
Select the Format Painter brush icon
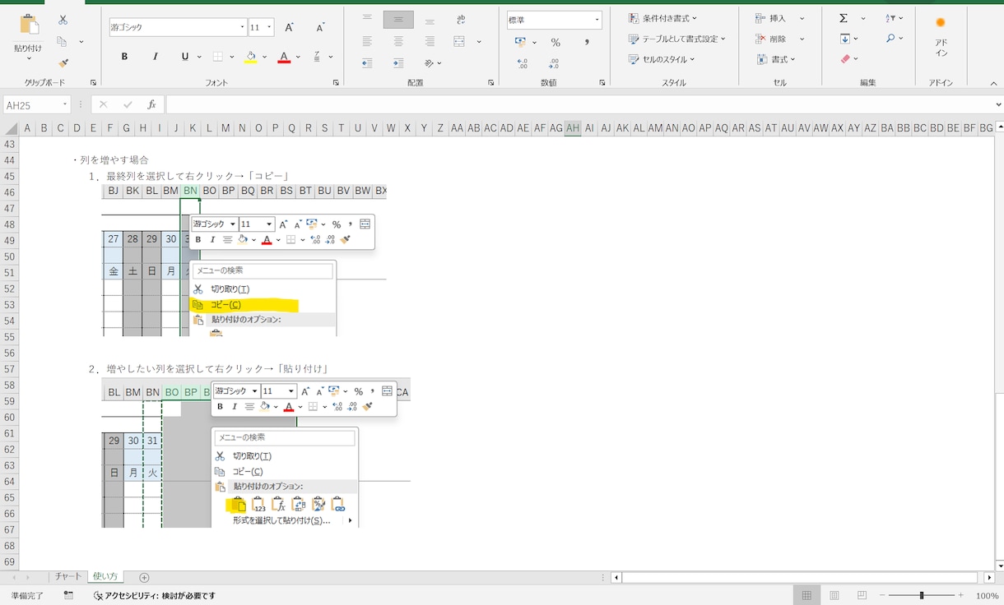(x=63, y=62)
